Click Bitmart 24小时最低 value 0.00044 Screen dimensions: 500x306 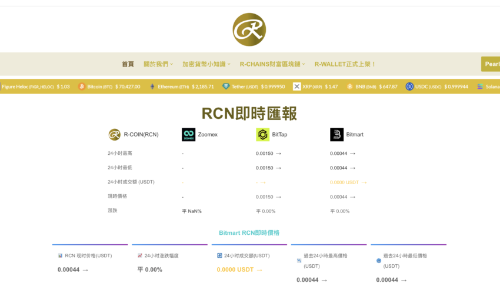(x=339, y=168)
